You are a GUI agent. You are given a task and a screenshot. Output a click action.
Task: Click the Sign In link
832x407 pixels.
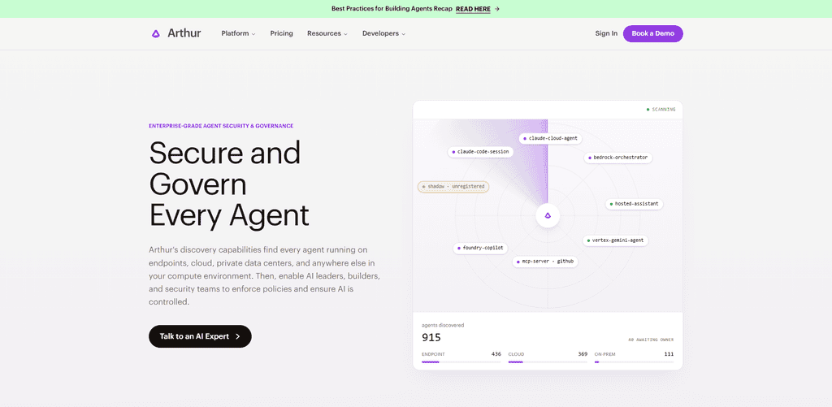(606, 33)
